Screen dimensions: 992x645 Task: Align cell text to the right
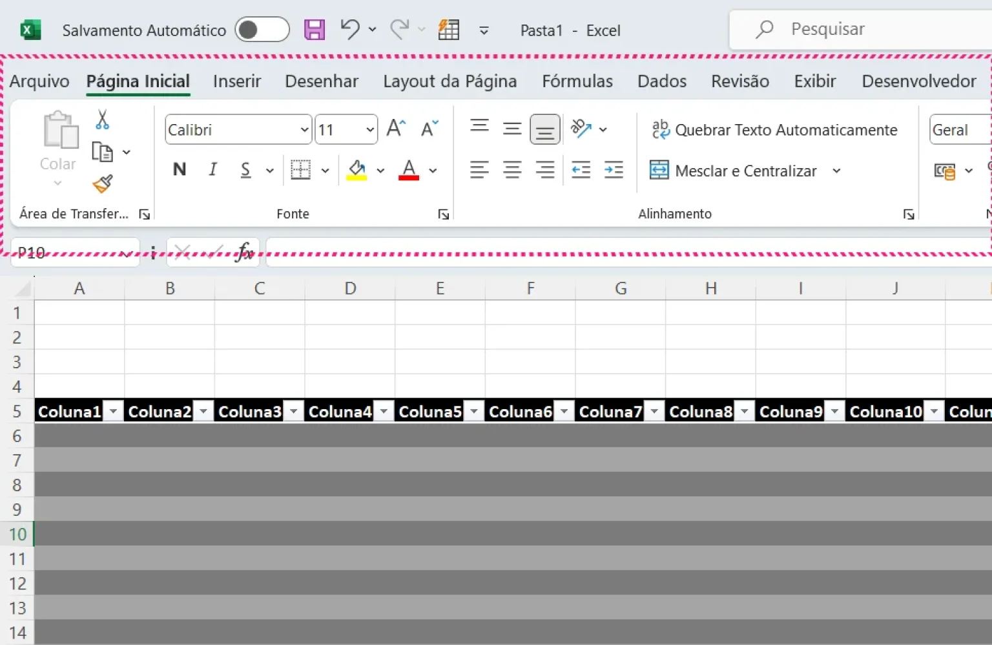545,170
